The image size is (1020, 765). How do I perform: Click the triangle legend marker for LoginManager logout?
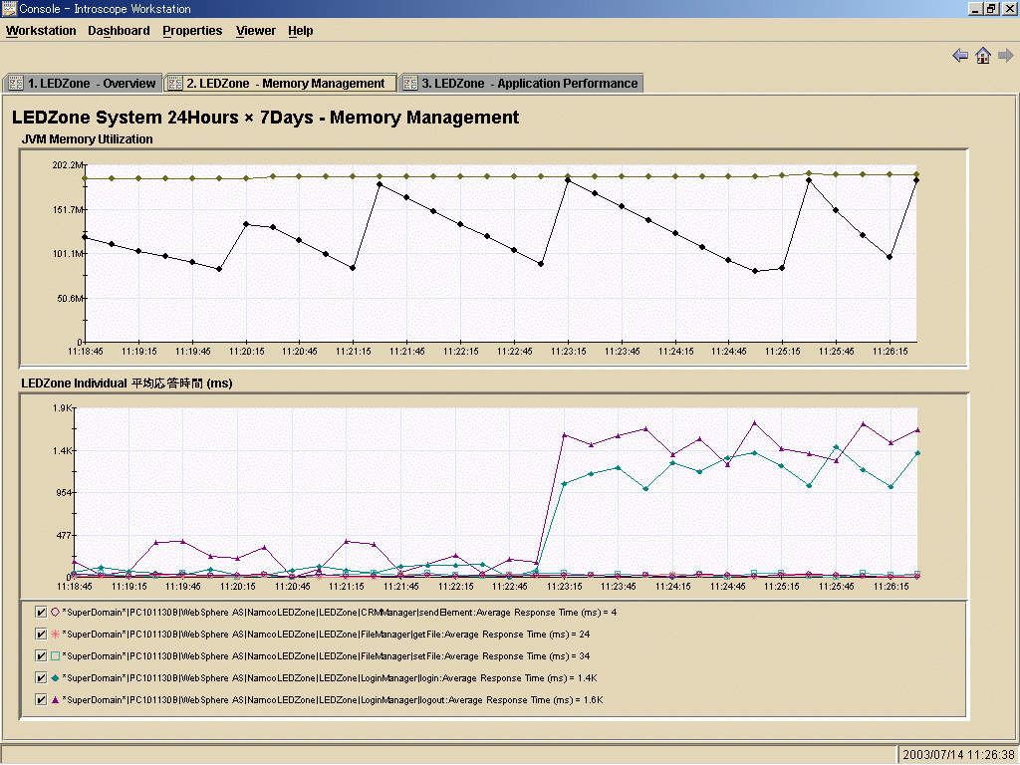pyautogui.click(x=56, y=700)
